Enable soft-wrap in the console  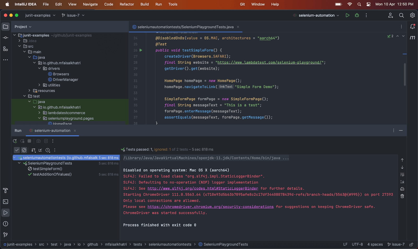tap(402, 174)
